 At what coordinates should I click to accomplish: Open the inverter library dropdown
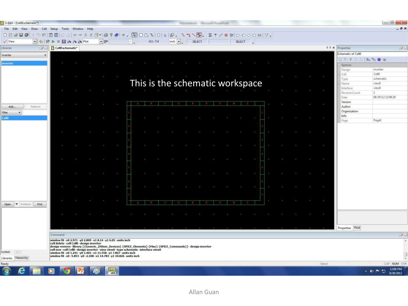45,55
